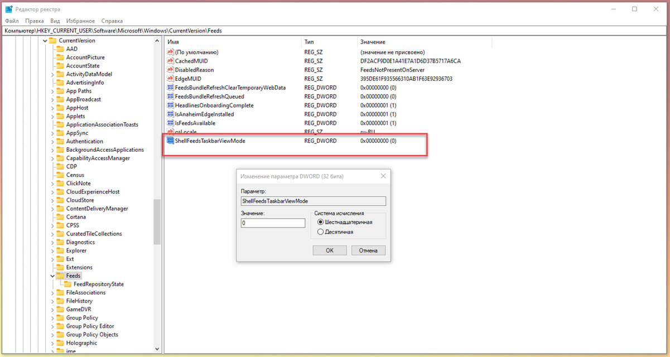Expand the ActivityDataModel key

pyautogui.click(x=52, y=74)
